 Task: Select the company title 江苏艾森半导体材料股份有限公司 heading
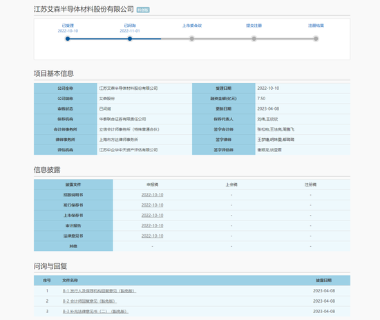(x=84, y=9)
